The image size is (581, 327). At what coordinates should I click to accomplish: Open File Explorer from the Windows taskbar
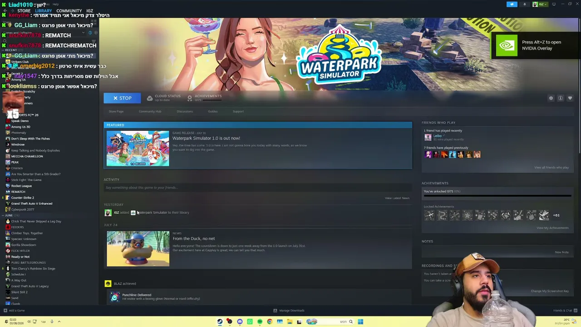(290, 322)
